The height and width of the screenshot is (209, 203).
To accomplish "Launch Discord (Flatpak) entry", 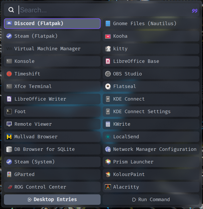I will [52, 24].
